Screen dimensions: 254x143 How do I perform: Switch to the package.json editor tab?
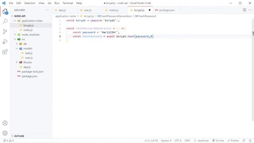click(x=166, y=10)
